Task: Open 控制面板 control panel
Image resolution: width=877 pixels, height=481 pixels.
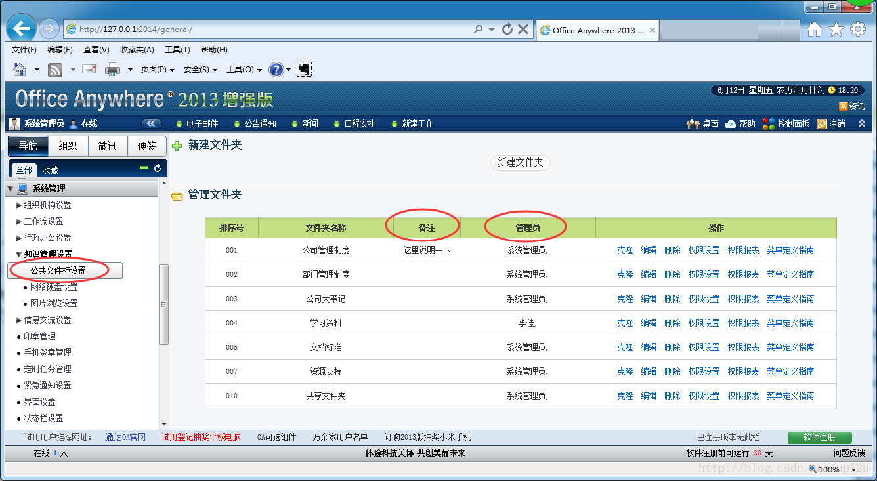Action: point(786,123)
